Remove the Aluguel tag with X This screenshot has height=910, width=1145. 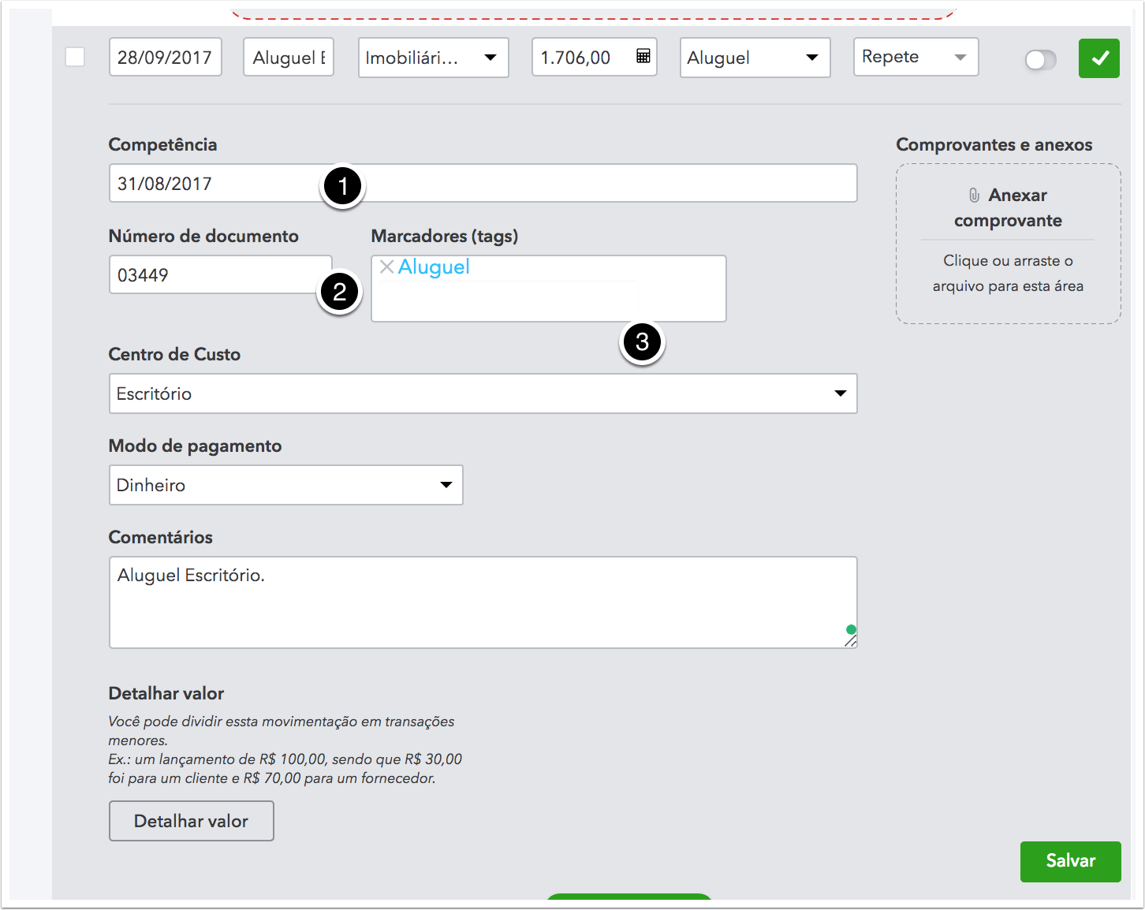pos(386,267)
